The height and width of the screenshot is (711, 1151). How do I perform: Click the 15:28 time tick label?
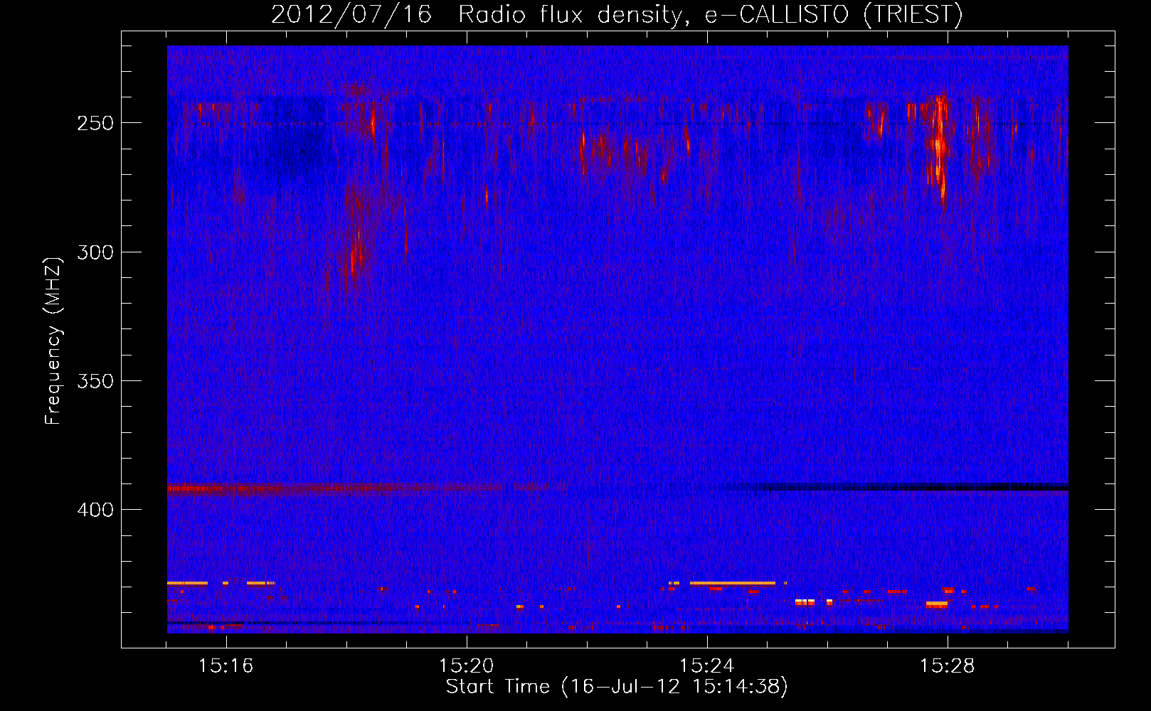948,666
